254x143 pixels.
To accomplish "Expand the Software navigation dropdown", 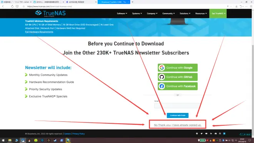I will (122, 13).
